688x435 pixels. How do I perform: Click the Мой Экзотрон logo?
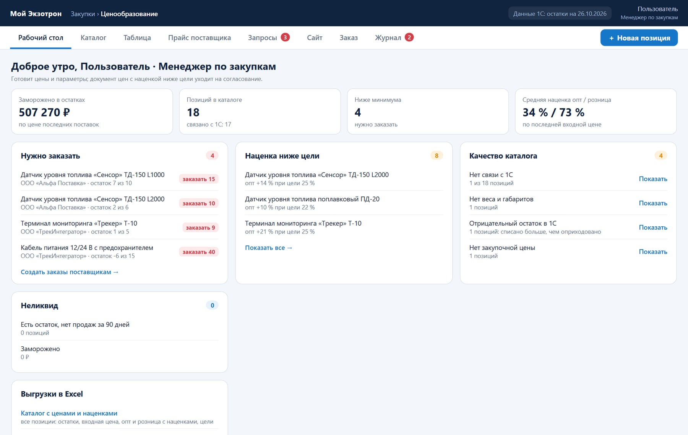[x=36, y=14]
